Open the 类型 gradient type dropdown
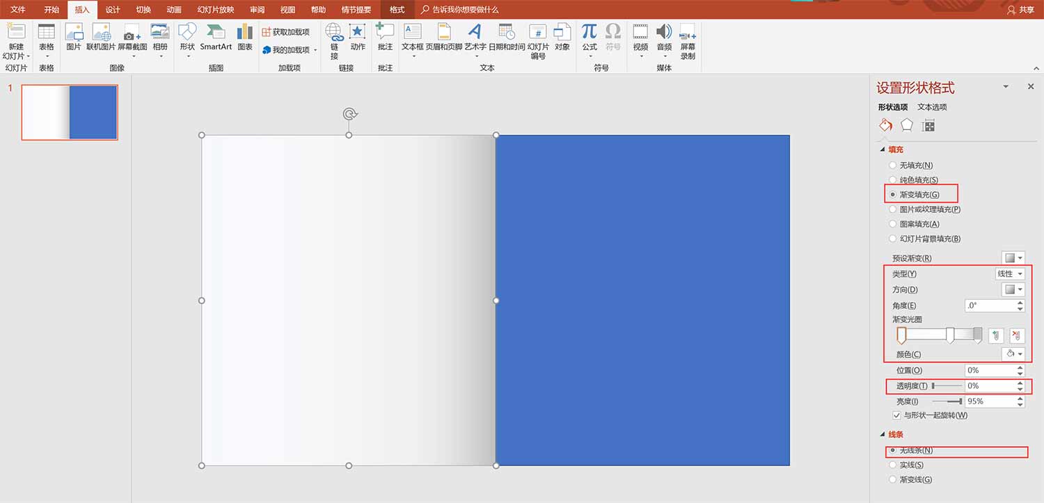The width and height of the screenshot is (1044, 503). coord(1010,274)
